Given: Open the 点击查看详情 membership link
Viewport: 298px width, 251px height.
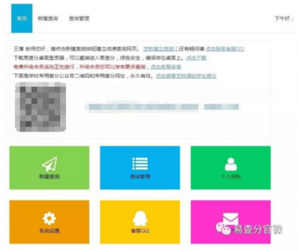Looking at the screenshot, I should [166, 67].
